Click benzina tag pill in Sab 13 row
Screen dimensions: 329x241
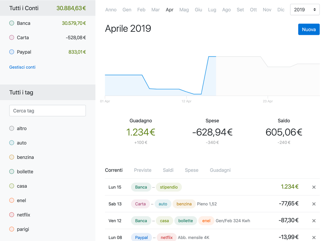(x=184, y=204)
